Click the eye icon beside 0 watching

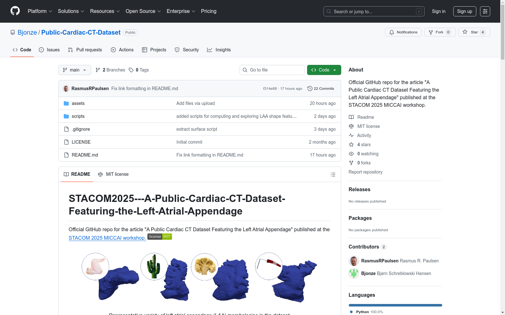pyautogui.click(x=351, y=154)
